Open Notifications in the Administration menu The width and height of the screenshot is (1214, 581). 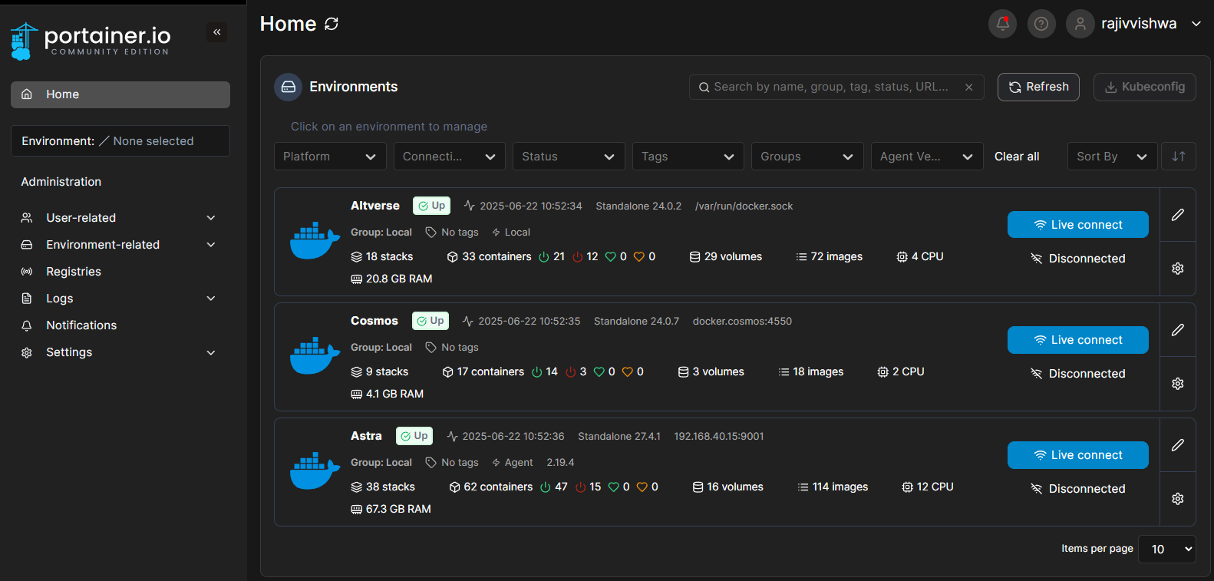[81, 325]
